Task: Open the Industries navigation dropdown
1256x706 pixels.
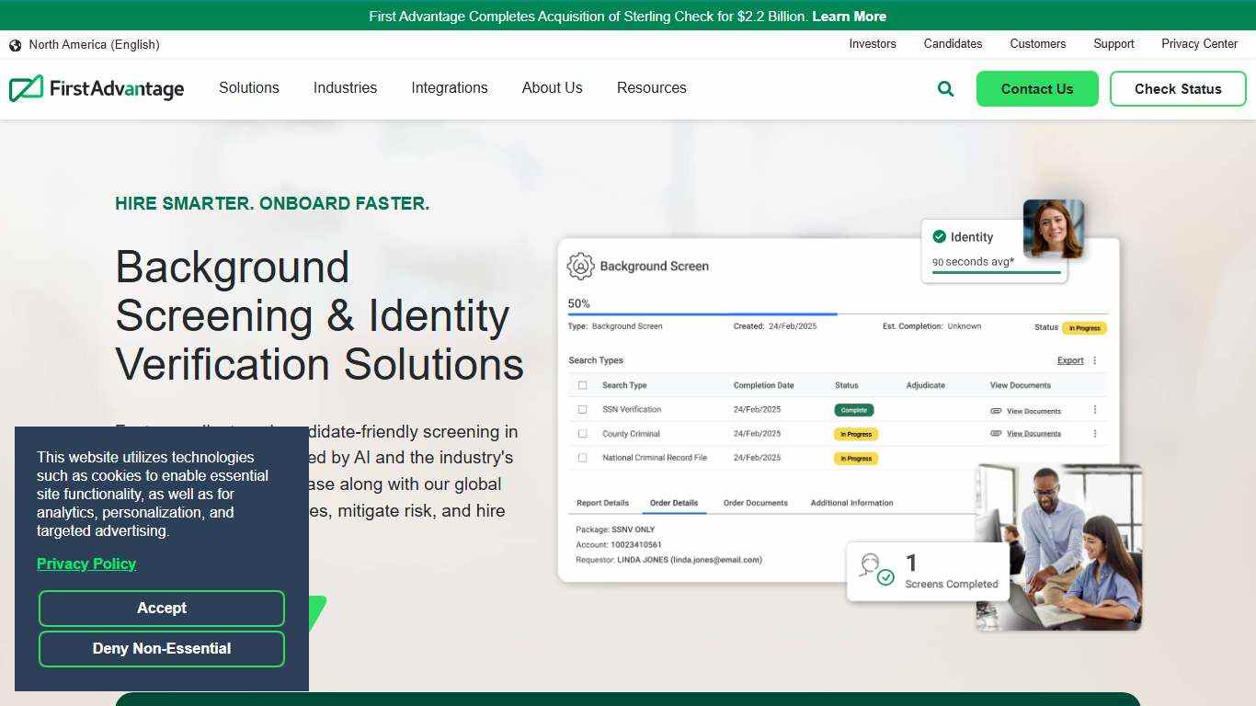Action: coord(345,87)
